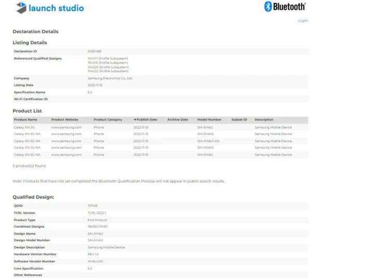Click the Description column header
Image resolution: width=373 pixels, height=278 pixels.
pyautogui.click(x=264, y=120)
